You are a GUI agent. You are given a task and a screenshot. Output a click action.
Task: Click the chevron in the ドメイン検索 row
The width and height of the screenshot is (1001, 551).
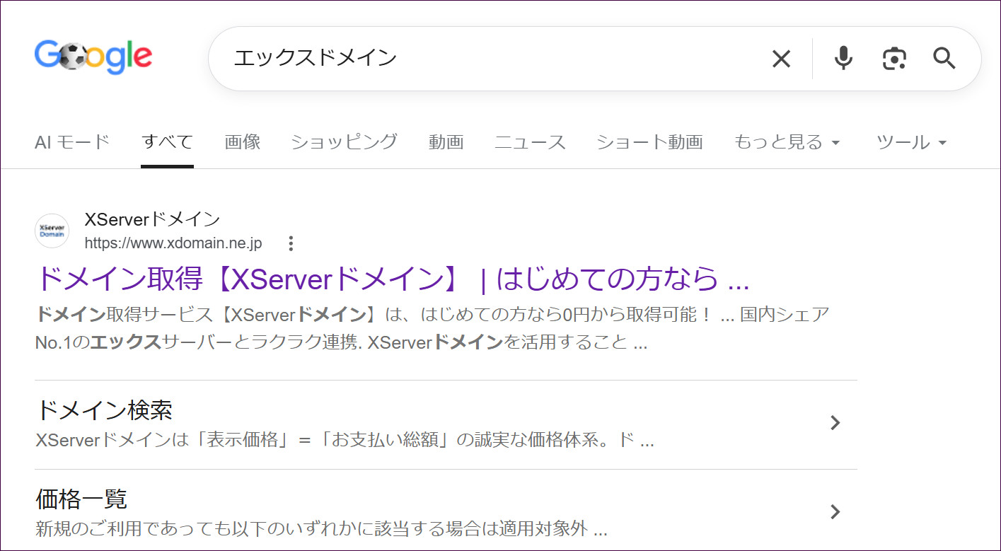[835, 423]
